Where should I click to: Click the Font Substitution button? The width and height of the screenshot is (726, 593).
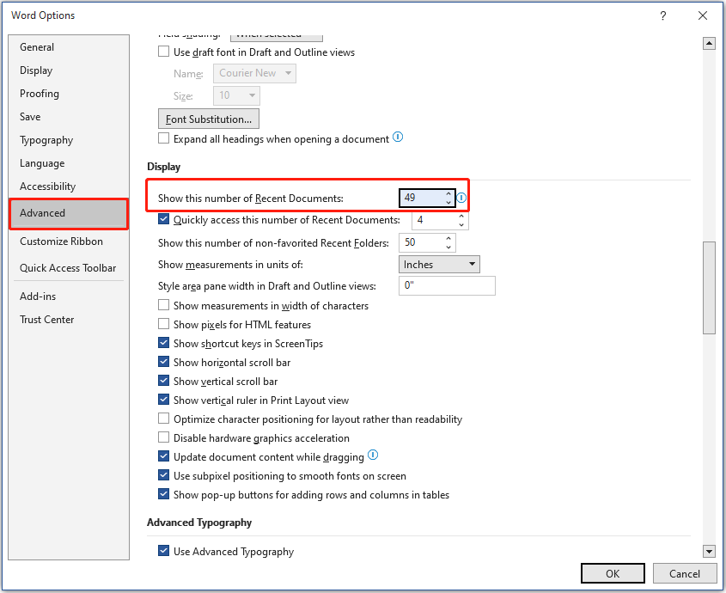209,119
